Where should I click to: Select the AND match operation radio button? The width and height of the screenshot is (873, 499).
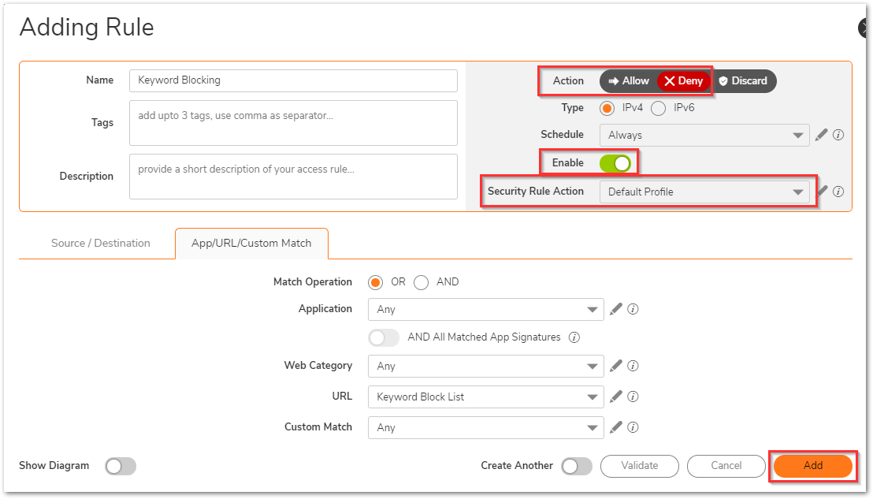[422, 282]
